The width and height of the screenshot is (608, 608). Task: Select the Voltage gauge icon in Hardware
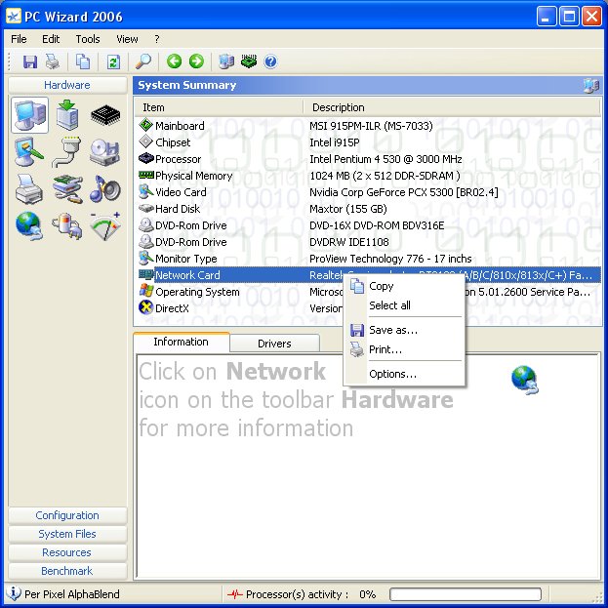coord(105,226)
